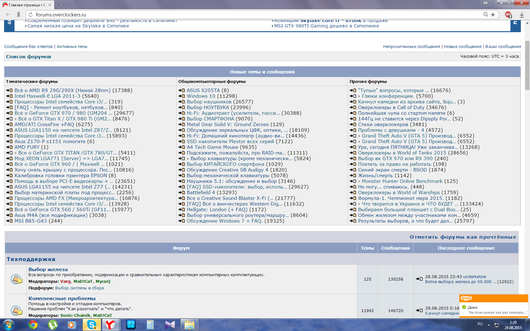Screen dimensions: 530x331
Task: Click the vertical scrollbar thumb
Action: (x=527, y=65)
